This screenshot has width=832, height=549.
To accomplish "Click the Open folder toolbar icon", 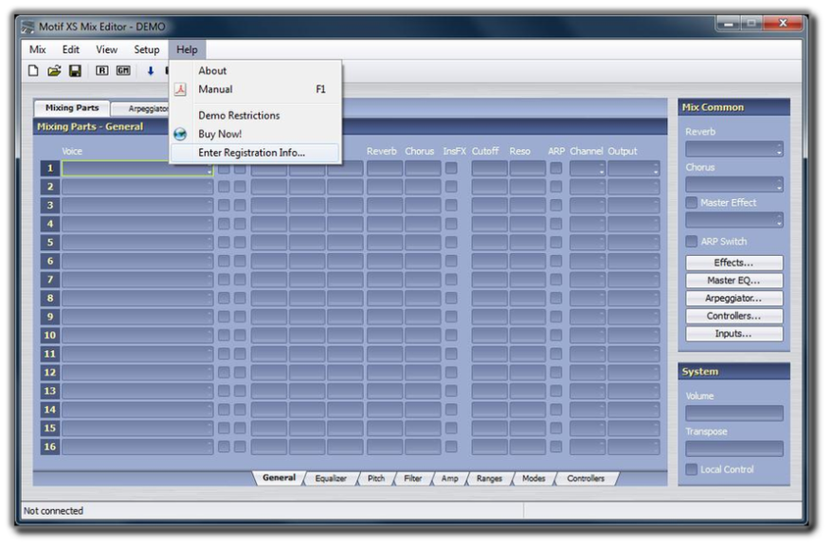I will click(54, 70).
